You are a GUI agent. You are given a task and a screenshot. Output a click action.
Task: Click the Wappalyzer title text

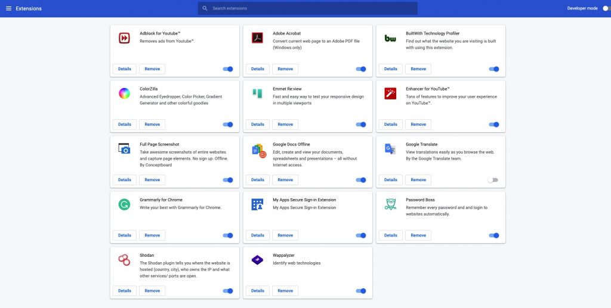[x=283, y=255]
